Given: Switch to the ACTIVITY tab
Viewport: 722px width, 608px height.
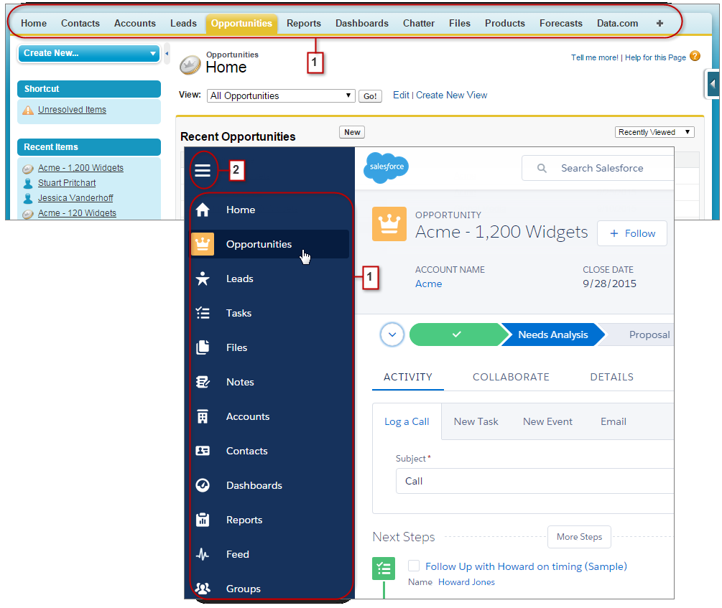Looking at the screenshot, I should [x=408, y=377].
